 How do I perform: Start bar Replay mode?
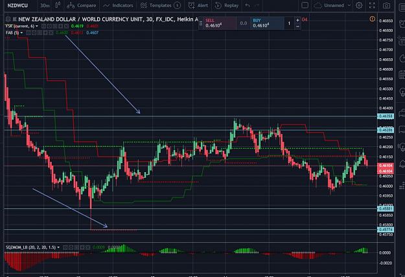pyautogui.click(x=227, y=5)
